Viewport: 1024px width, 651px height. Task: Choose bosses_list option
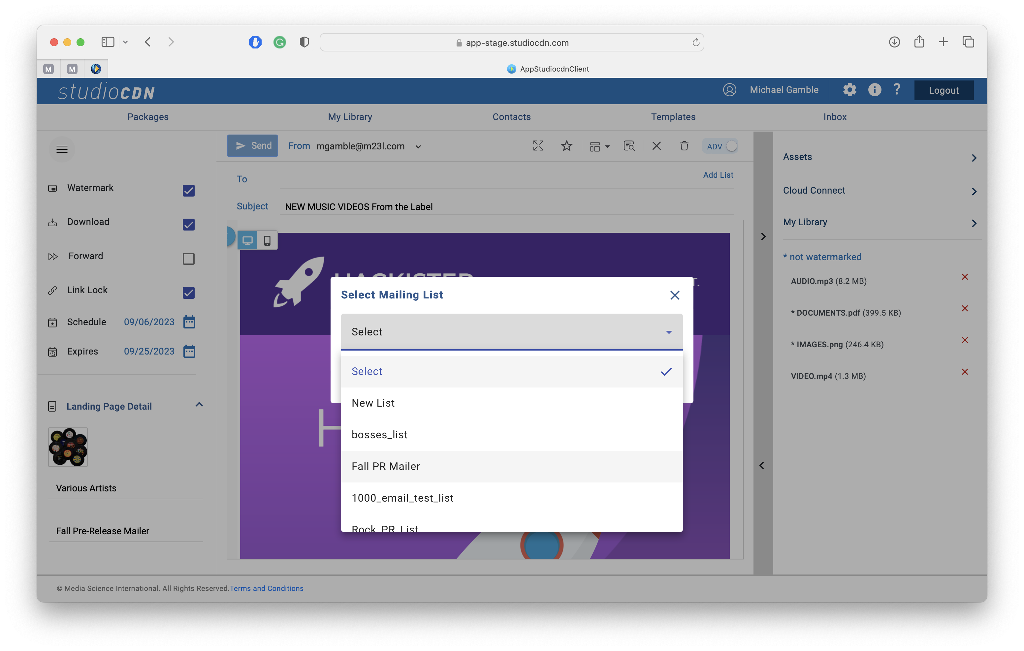click(512, 435)
